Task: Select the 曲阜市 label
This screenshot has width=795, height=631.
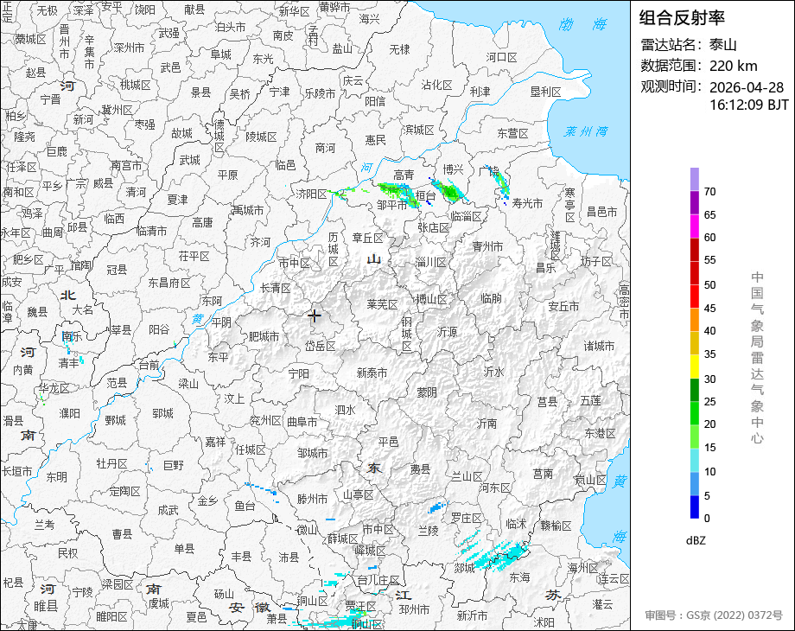Action: [x=302, y=422]
